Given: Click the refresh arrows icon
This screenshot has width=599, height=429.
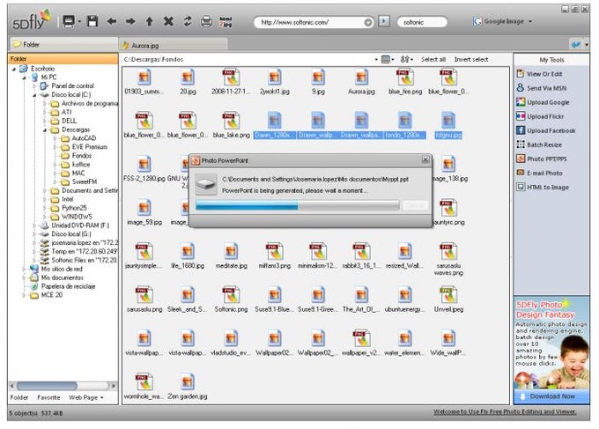Looking at the screenshot, I should pos(187,21).
